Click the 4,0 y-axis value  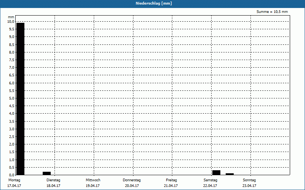click(x=11, y=114)
